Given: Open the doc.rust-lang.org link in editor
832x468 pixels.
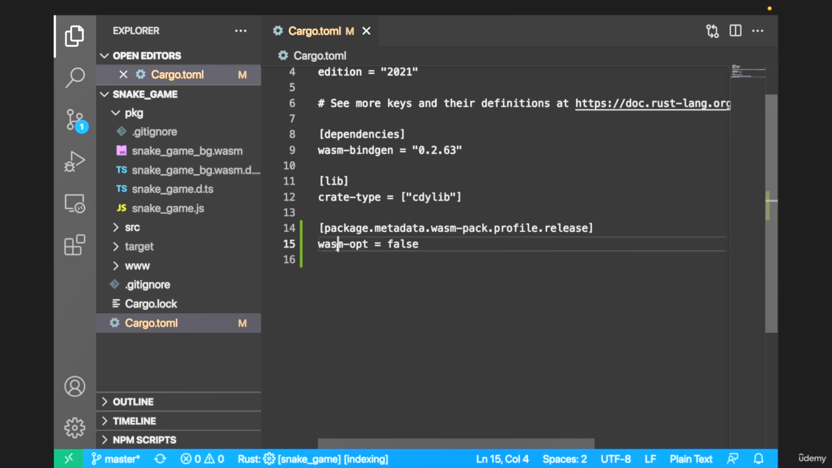Looking at the screenshot, I should tap(653, 103).
